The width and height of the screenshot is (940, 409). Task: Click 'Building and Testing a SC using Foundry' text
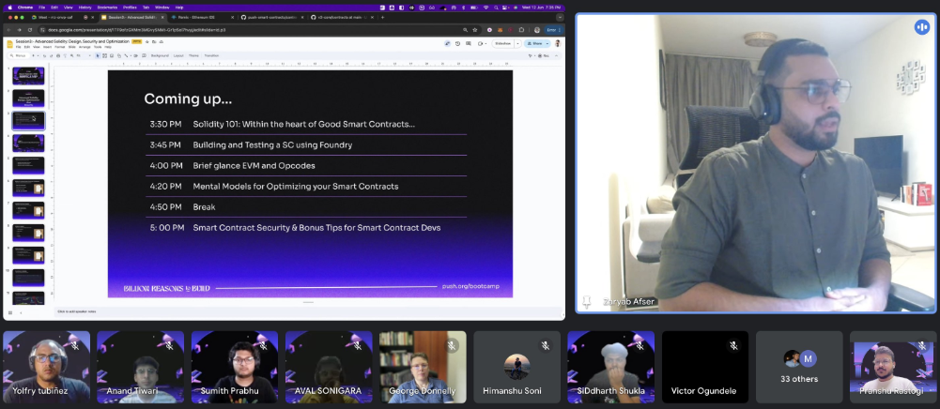272,144
